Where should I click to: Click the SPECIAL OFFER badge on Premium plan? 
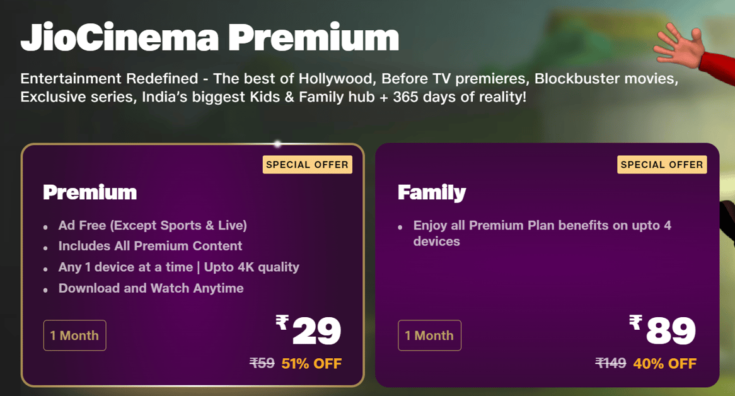tap(307, 165)
